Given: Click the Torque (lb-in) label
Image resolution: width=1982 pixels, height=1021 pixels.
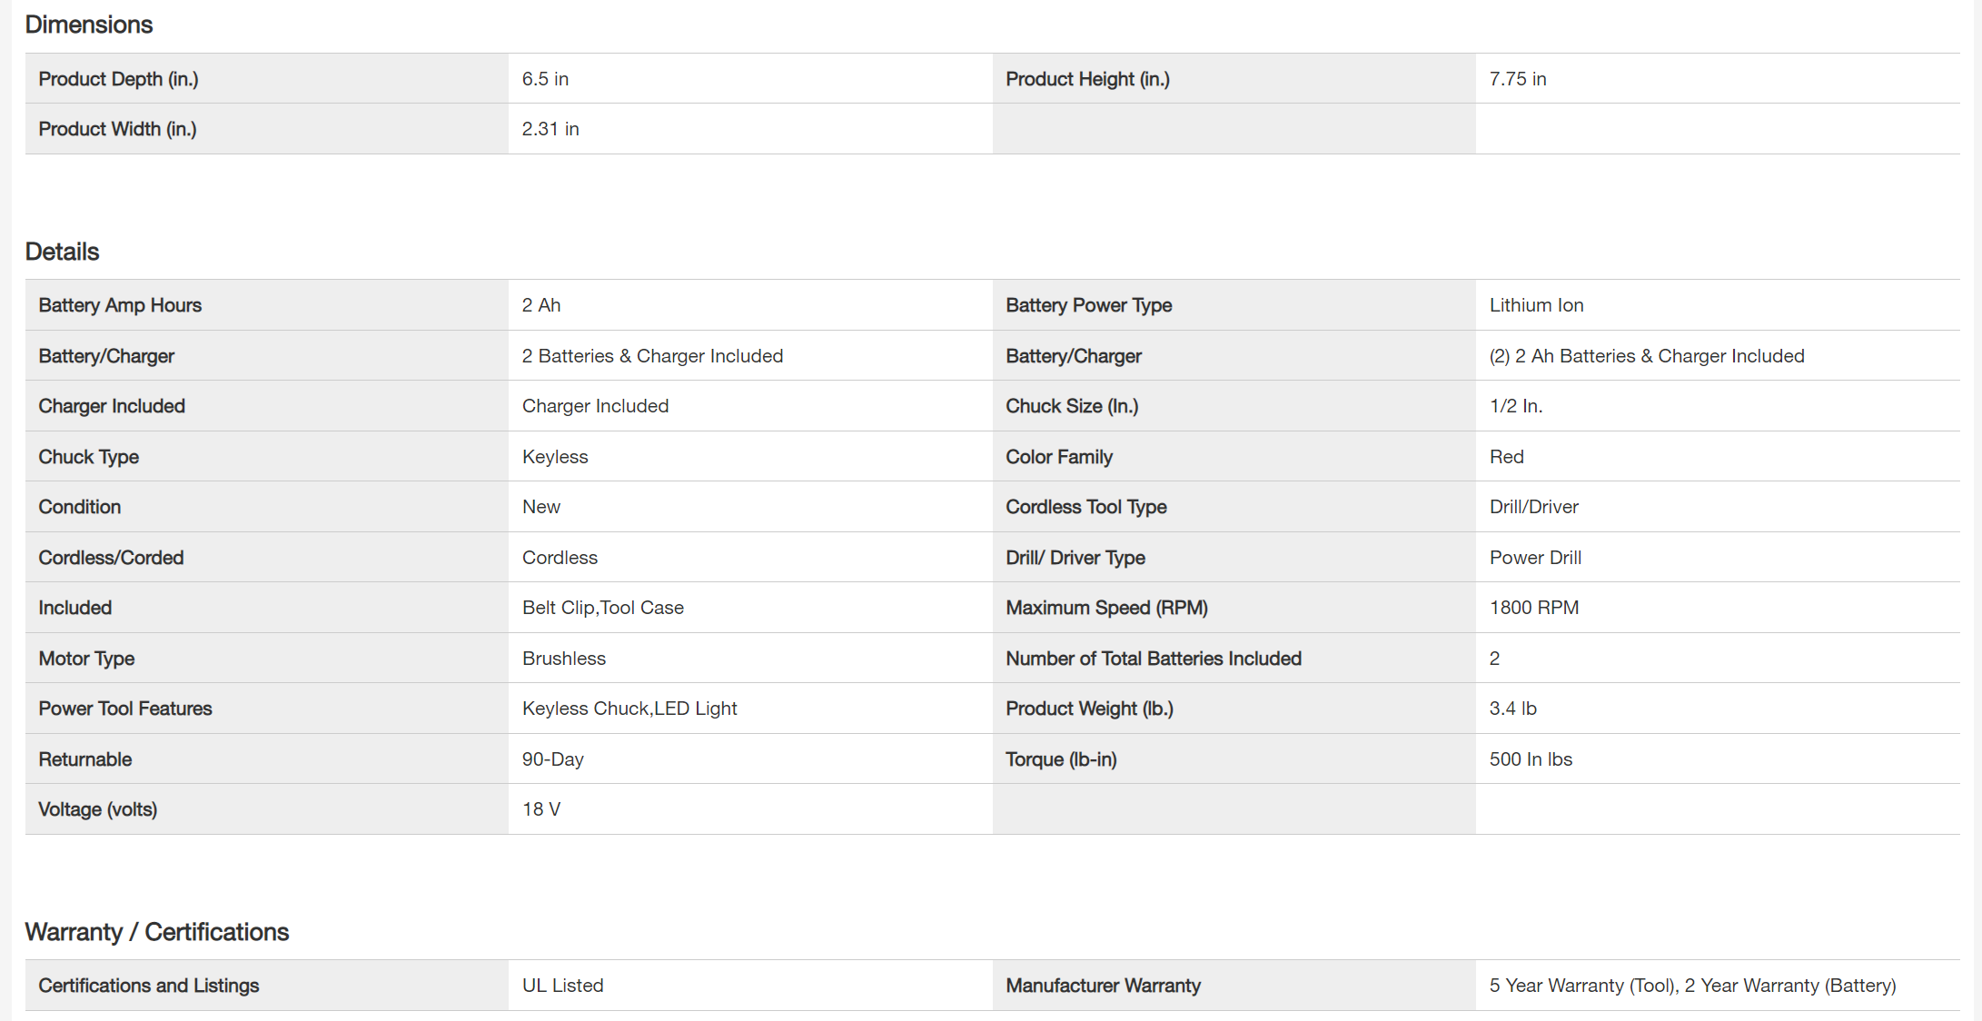Looking at the screenshot, I should 1061,759.
